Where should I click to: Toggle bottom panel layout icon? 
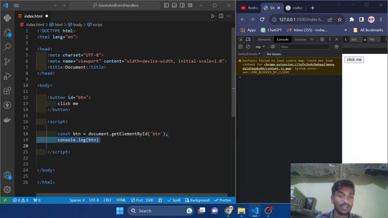click(x=174, y=5)
